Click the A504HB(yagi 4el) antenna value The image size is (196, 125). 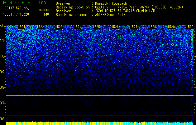coord(110,15)
